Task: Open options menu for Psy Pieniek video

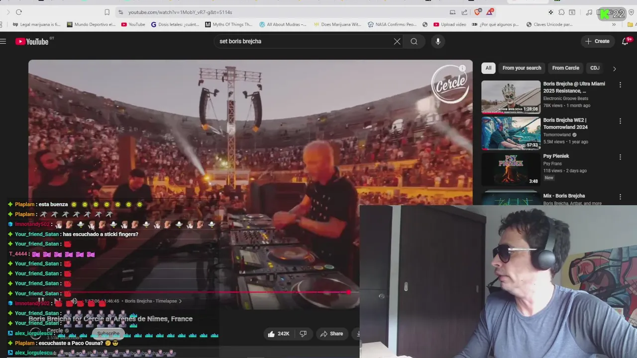Action: pos(620,157)
